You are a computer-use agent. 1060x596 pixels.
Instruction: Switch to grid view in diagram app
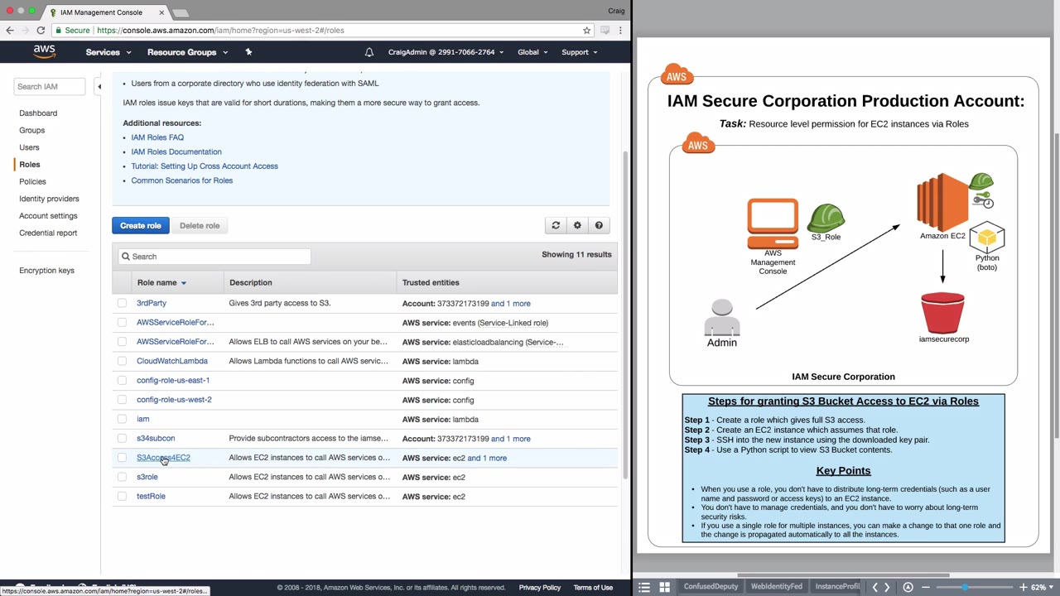664,587
